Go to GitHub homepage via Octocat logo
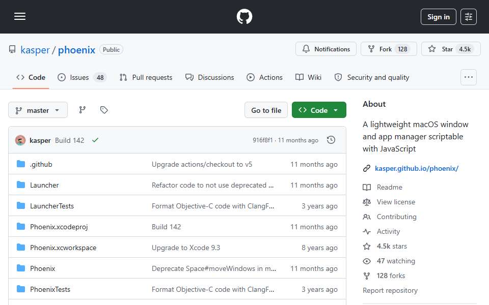 pyautogui.click(x=244, y=16)
